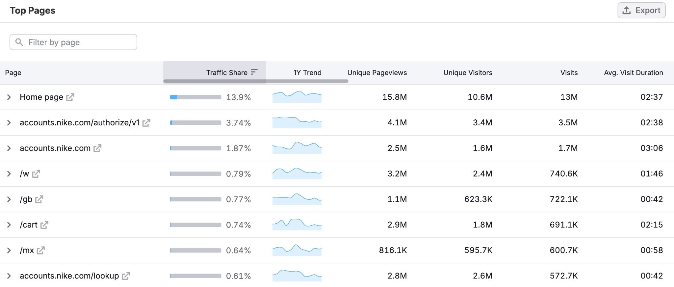Screen dimensions: 674x287
Task: Click the 740.6K visits value
Action: tap(564, 174)
